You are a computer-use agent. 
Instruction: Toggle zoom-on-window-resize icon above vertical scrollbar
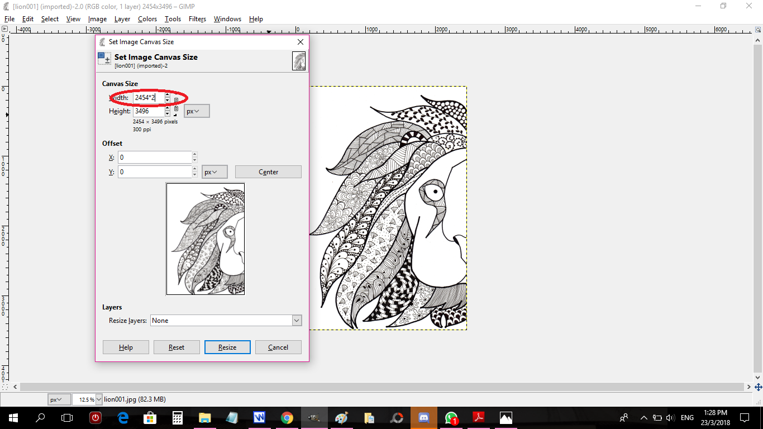(759, 30)
